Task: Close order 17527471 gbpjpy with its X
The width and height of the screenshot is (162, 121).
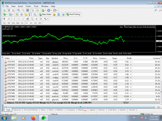Action: [x=131, y=62]
